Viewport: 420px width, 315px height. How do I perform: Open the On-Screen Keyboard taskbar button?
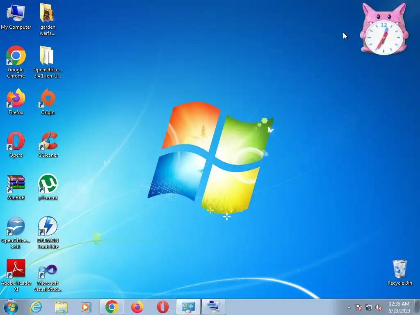213,307
